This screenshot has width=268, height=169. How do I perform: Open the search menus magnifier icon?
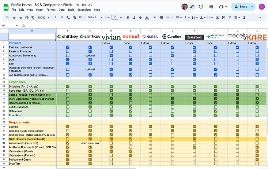tap(8, 17)
